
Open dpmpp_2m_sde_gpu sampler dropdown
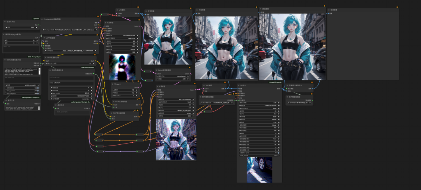(176, 110)
